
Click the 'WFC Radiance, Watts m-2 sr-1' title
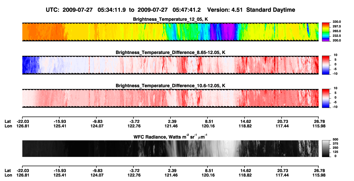tap(170, 136)
